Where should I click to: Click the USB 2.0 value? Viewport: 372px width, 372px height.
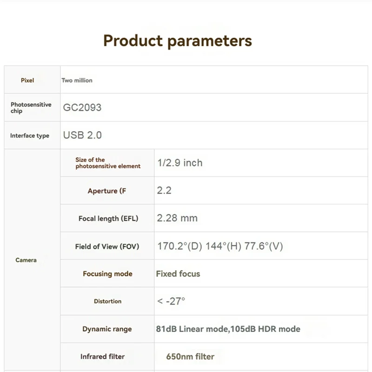pos(82,135)
